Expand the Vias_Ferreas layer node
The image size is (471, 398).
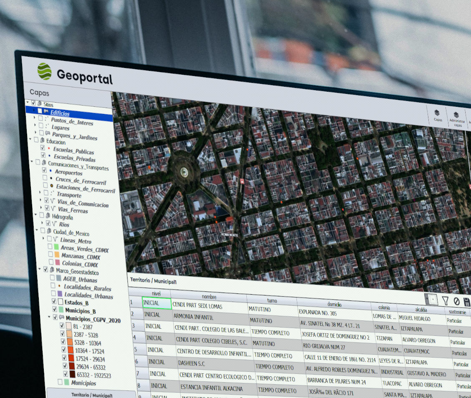point(41,207)
